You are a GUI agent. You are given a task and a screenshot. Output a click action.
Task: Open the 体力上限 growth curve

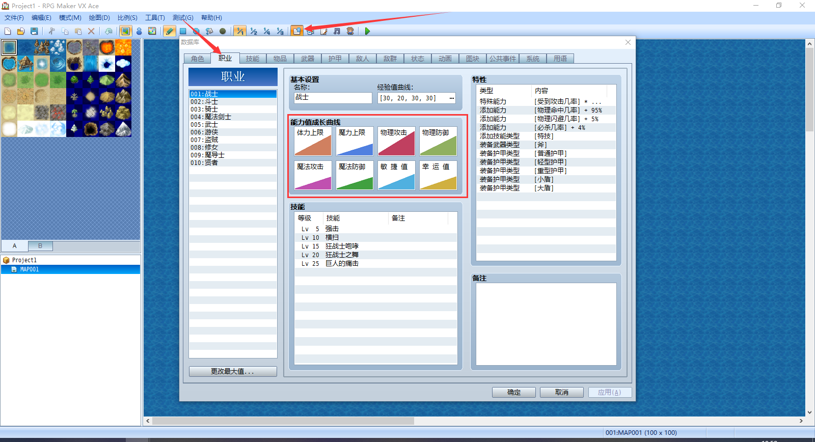point(313,141)
